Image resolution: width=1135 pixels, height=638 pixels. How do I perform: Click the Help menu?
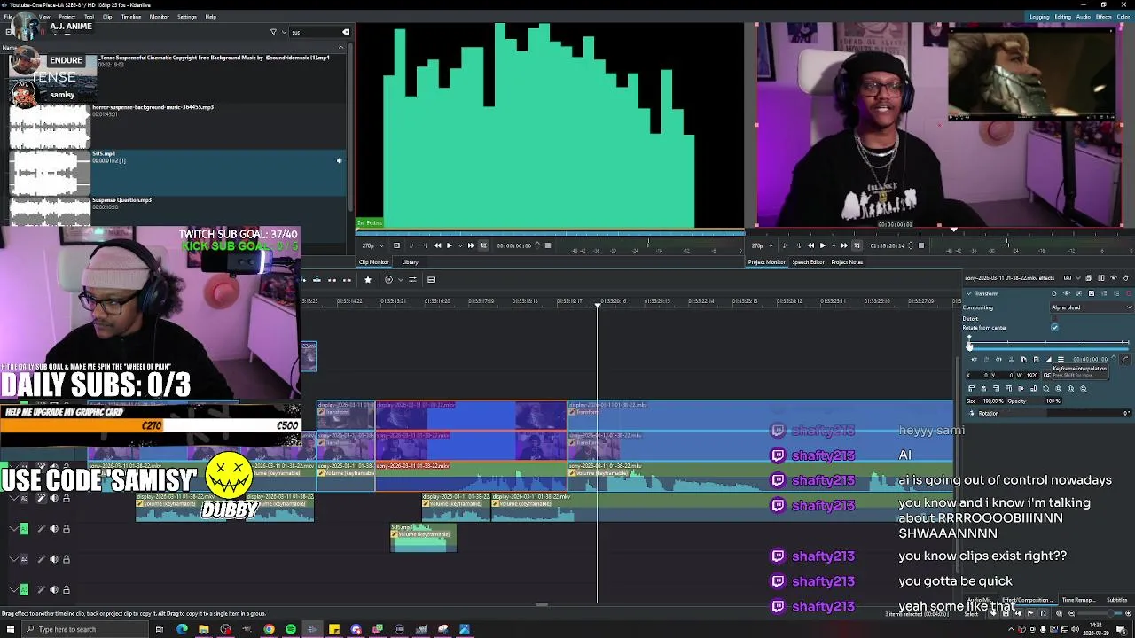coord(210,17)
